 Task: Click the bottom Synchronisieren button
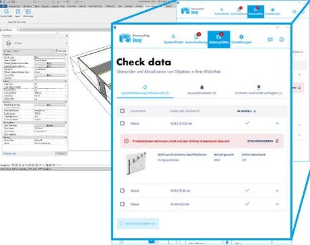[137, 223]
